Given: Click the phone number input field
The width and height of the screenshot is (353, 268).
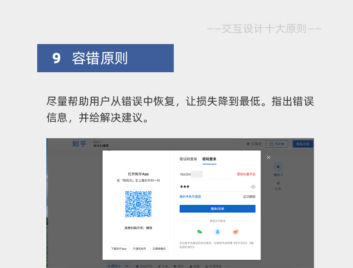Looking at the screenshot, I should (x=207, y=174).
